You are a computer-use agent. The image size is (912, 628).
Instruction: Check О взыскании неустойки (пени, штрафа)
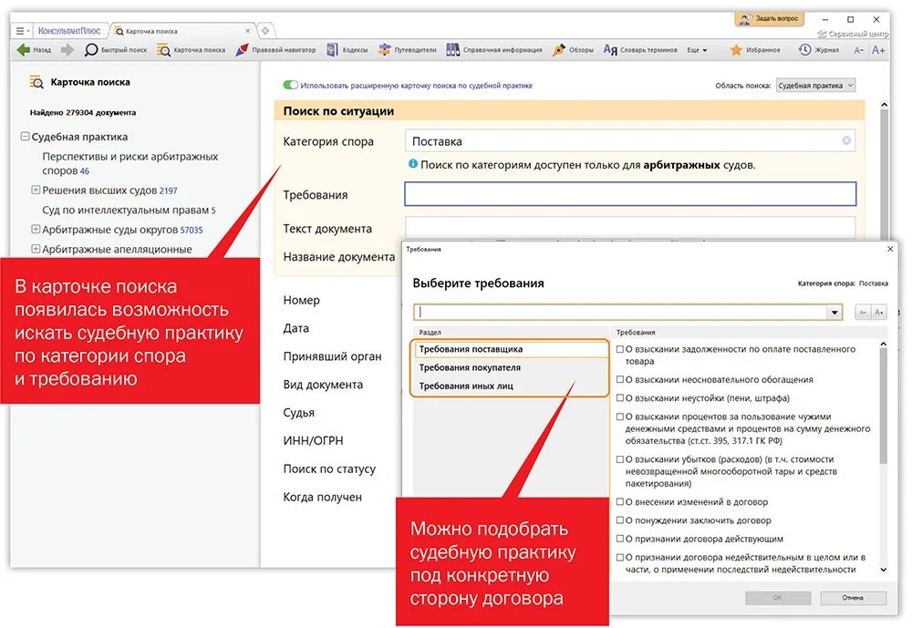tap(620, 398)
